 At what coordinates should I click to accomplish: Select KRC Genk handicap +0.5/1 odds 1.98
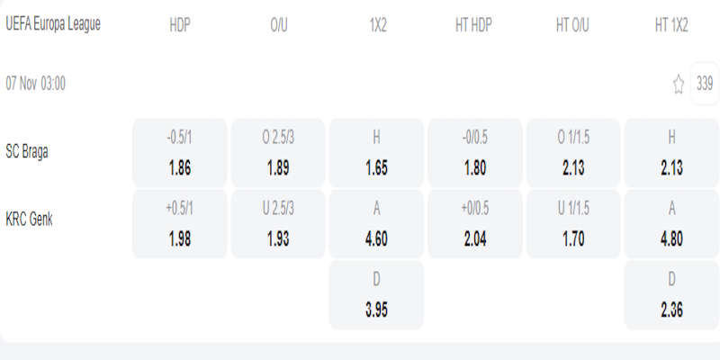click(179, 223)
